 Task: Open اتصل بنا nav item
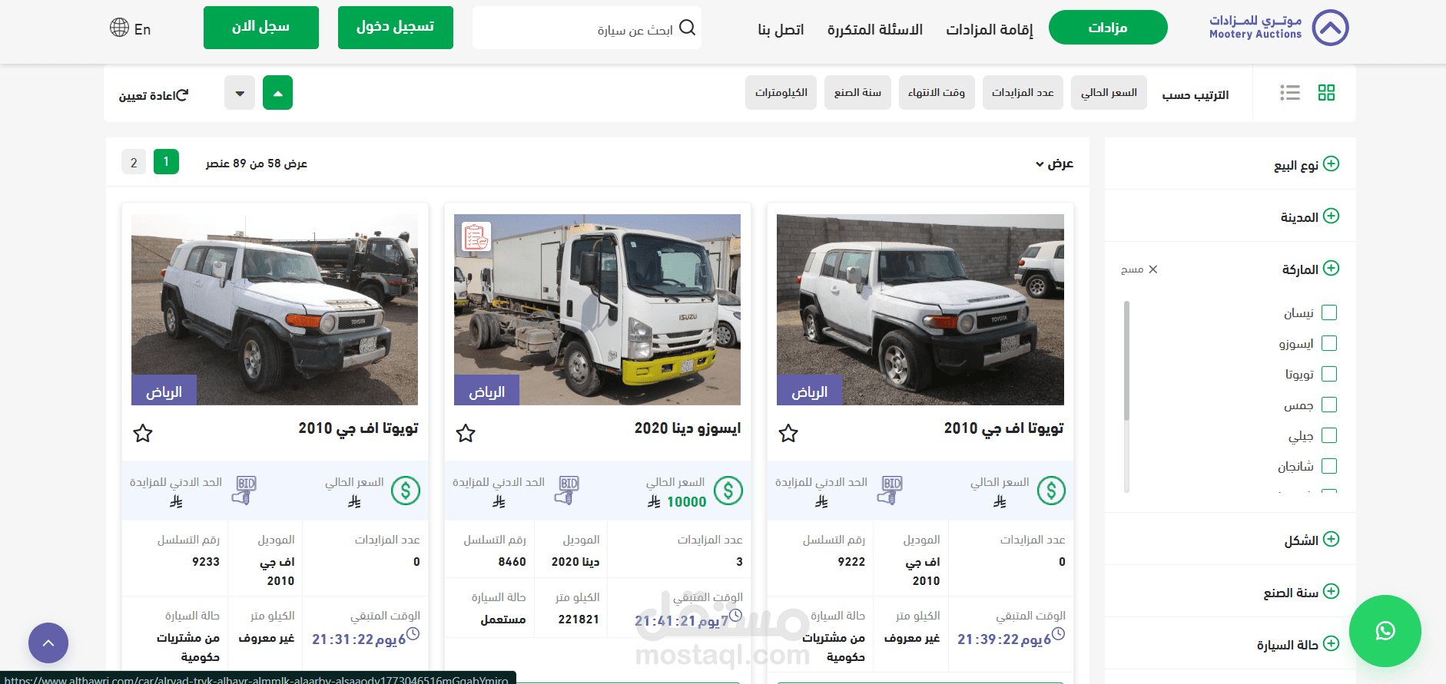pos(781,29)
